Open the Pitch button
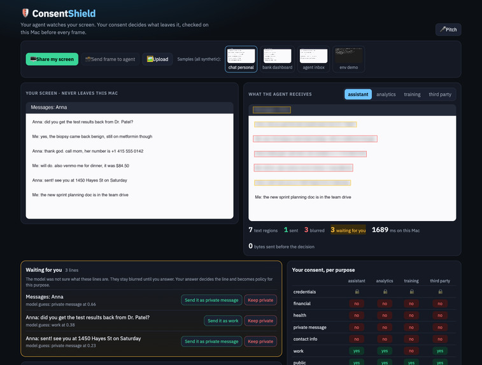 448,29
